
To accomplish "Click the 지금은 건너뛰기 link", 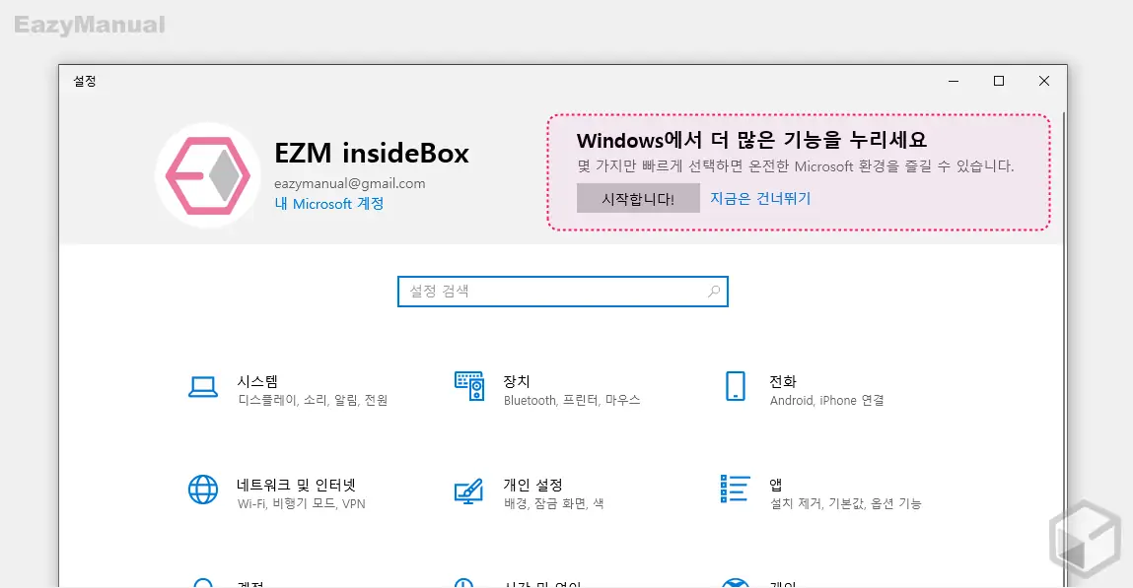I will 760,198.
